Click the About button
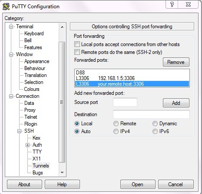 tap(24, 184)
